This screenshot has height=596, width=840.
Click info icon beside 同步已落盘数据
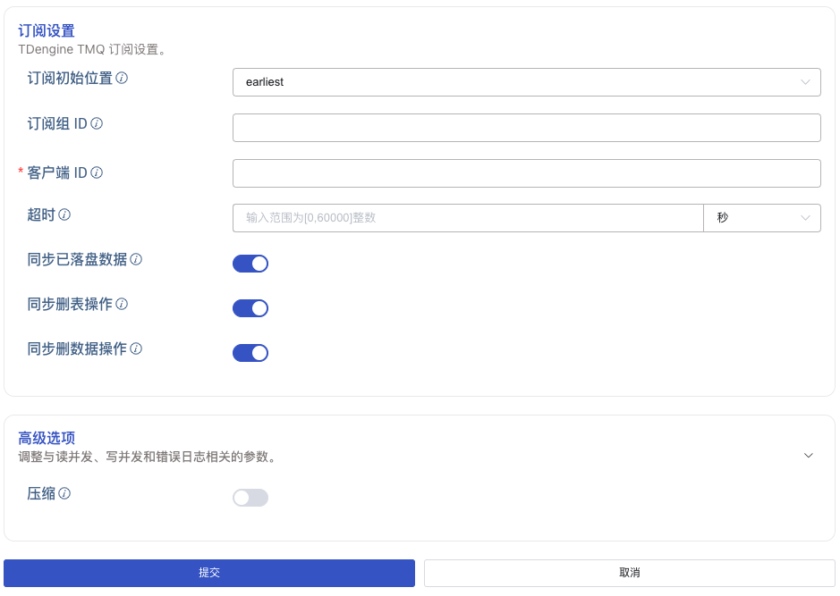coord(136,259)
